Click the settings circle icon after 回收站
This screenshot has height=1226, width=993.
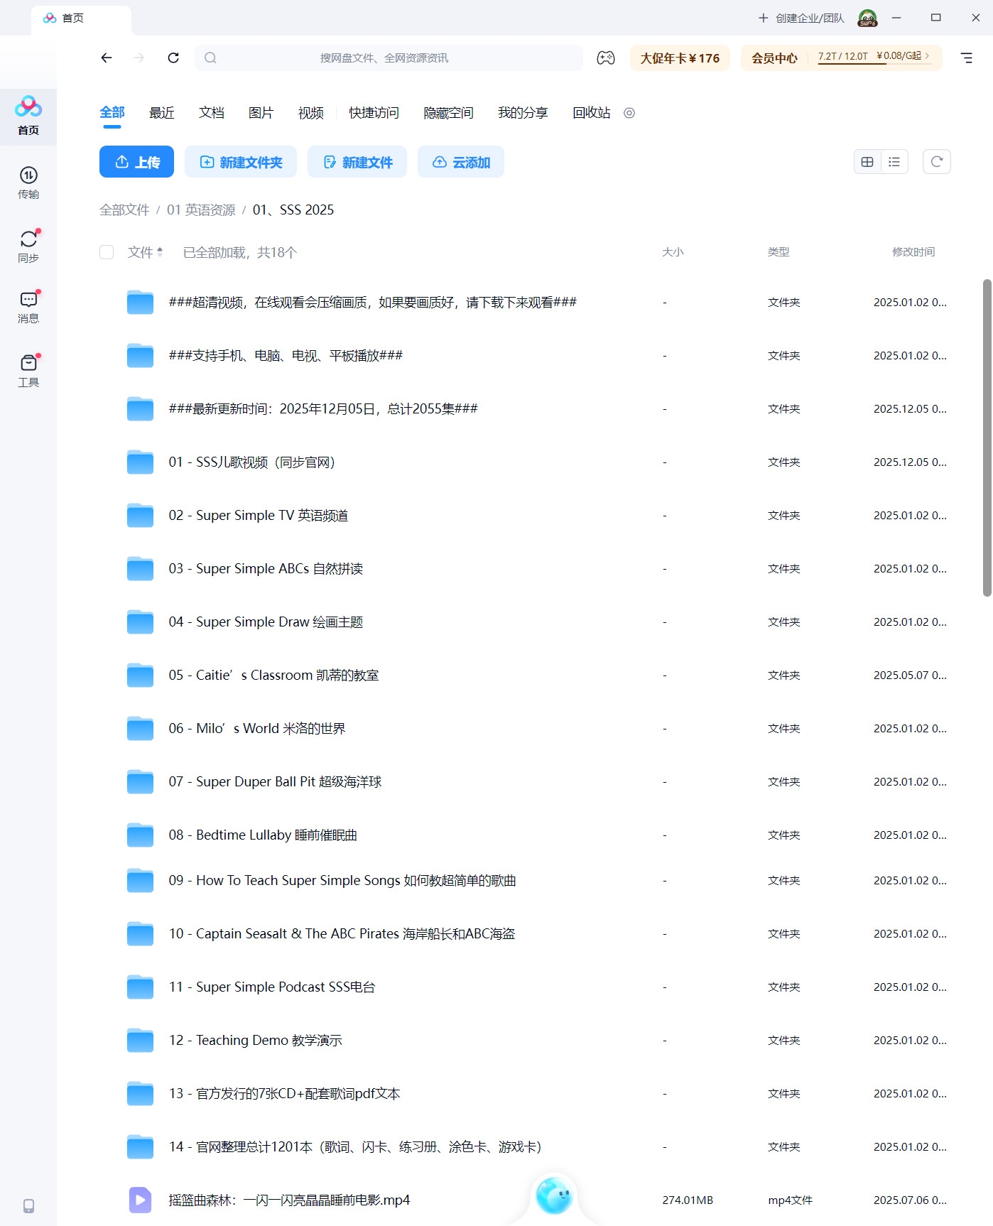(629, 113)
